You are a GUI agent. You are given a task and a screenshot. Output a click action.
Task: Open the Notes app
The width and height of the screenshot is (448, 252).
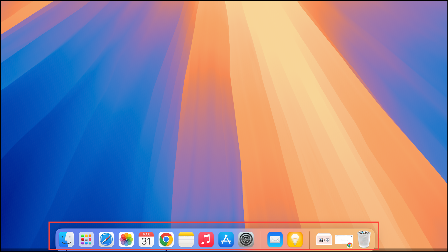click(x=186, y=239)
